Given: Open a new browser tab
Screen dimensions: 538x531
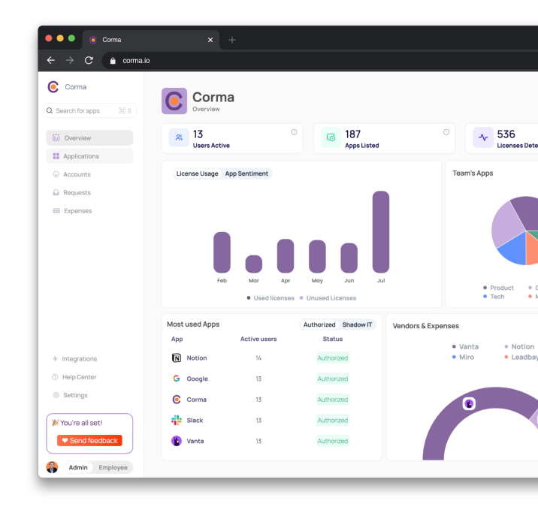Looking at the screenshot, I should (231, 40).
